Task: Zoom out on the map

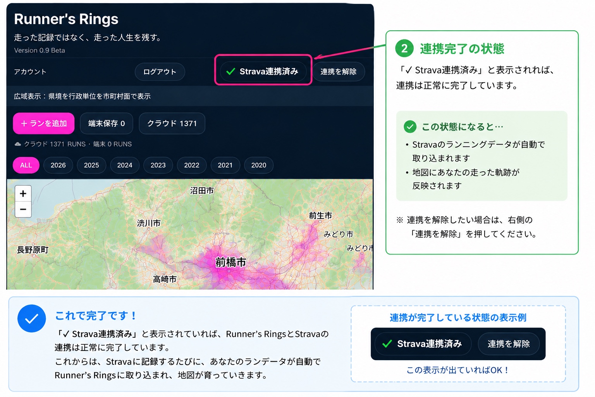Action: pos(23,209)
